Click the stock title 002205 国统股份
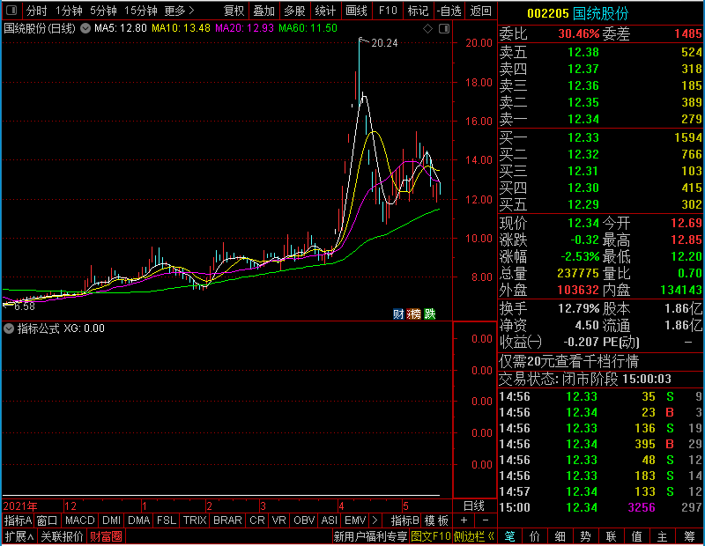 [x=578, y=13]
